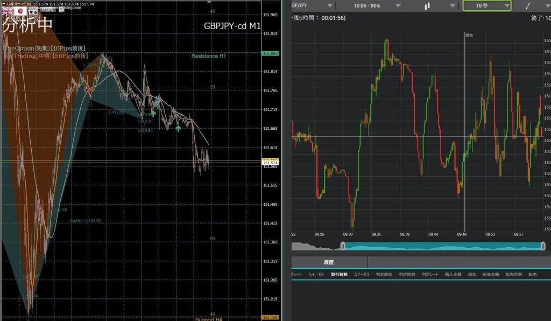The width and height of the screenshot is (551, 321).
Task: Sort history by 損益 column
Action: [472, 275]
